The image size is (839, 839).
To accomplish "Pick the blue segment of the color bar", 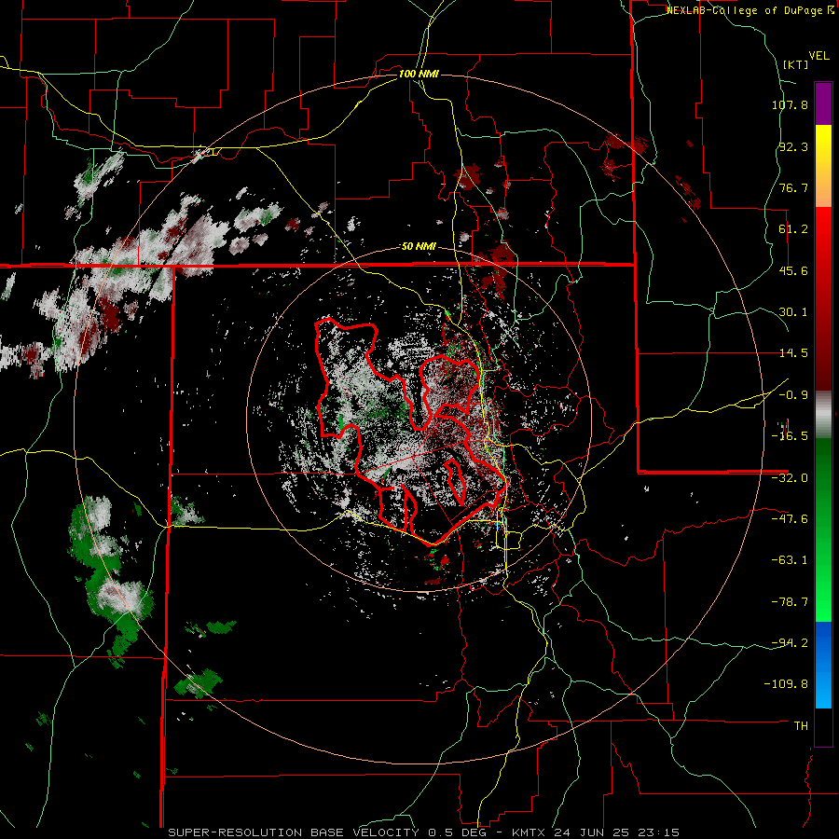I will click(x=823, y=665).
